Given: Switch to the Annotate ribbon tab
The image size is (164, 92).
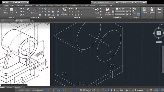Looking at the screenshot, I should point(19,5).
